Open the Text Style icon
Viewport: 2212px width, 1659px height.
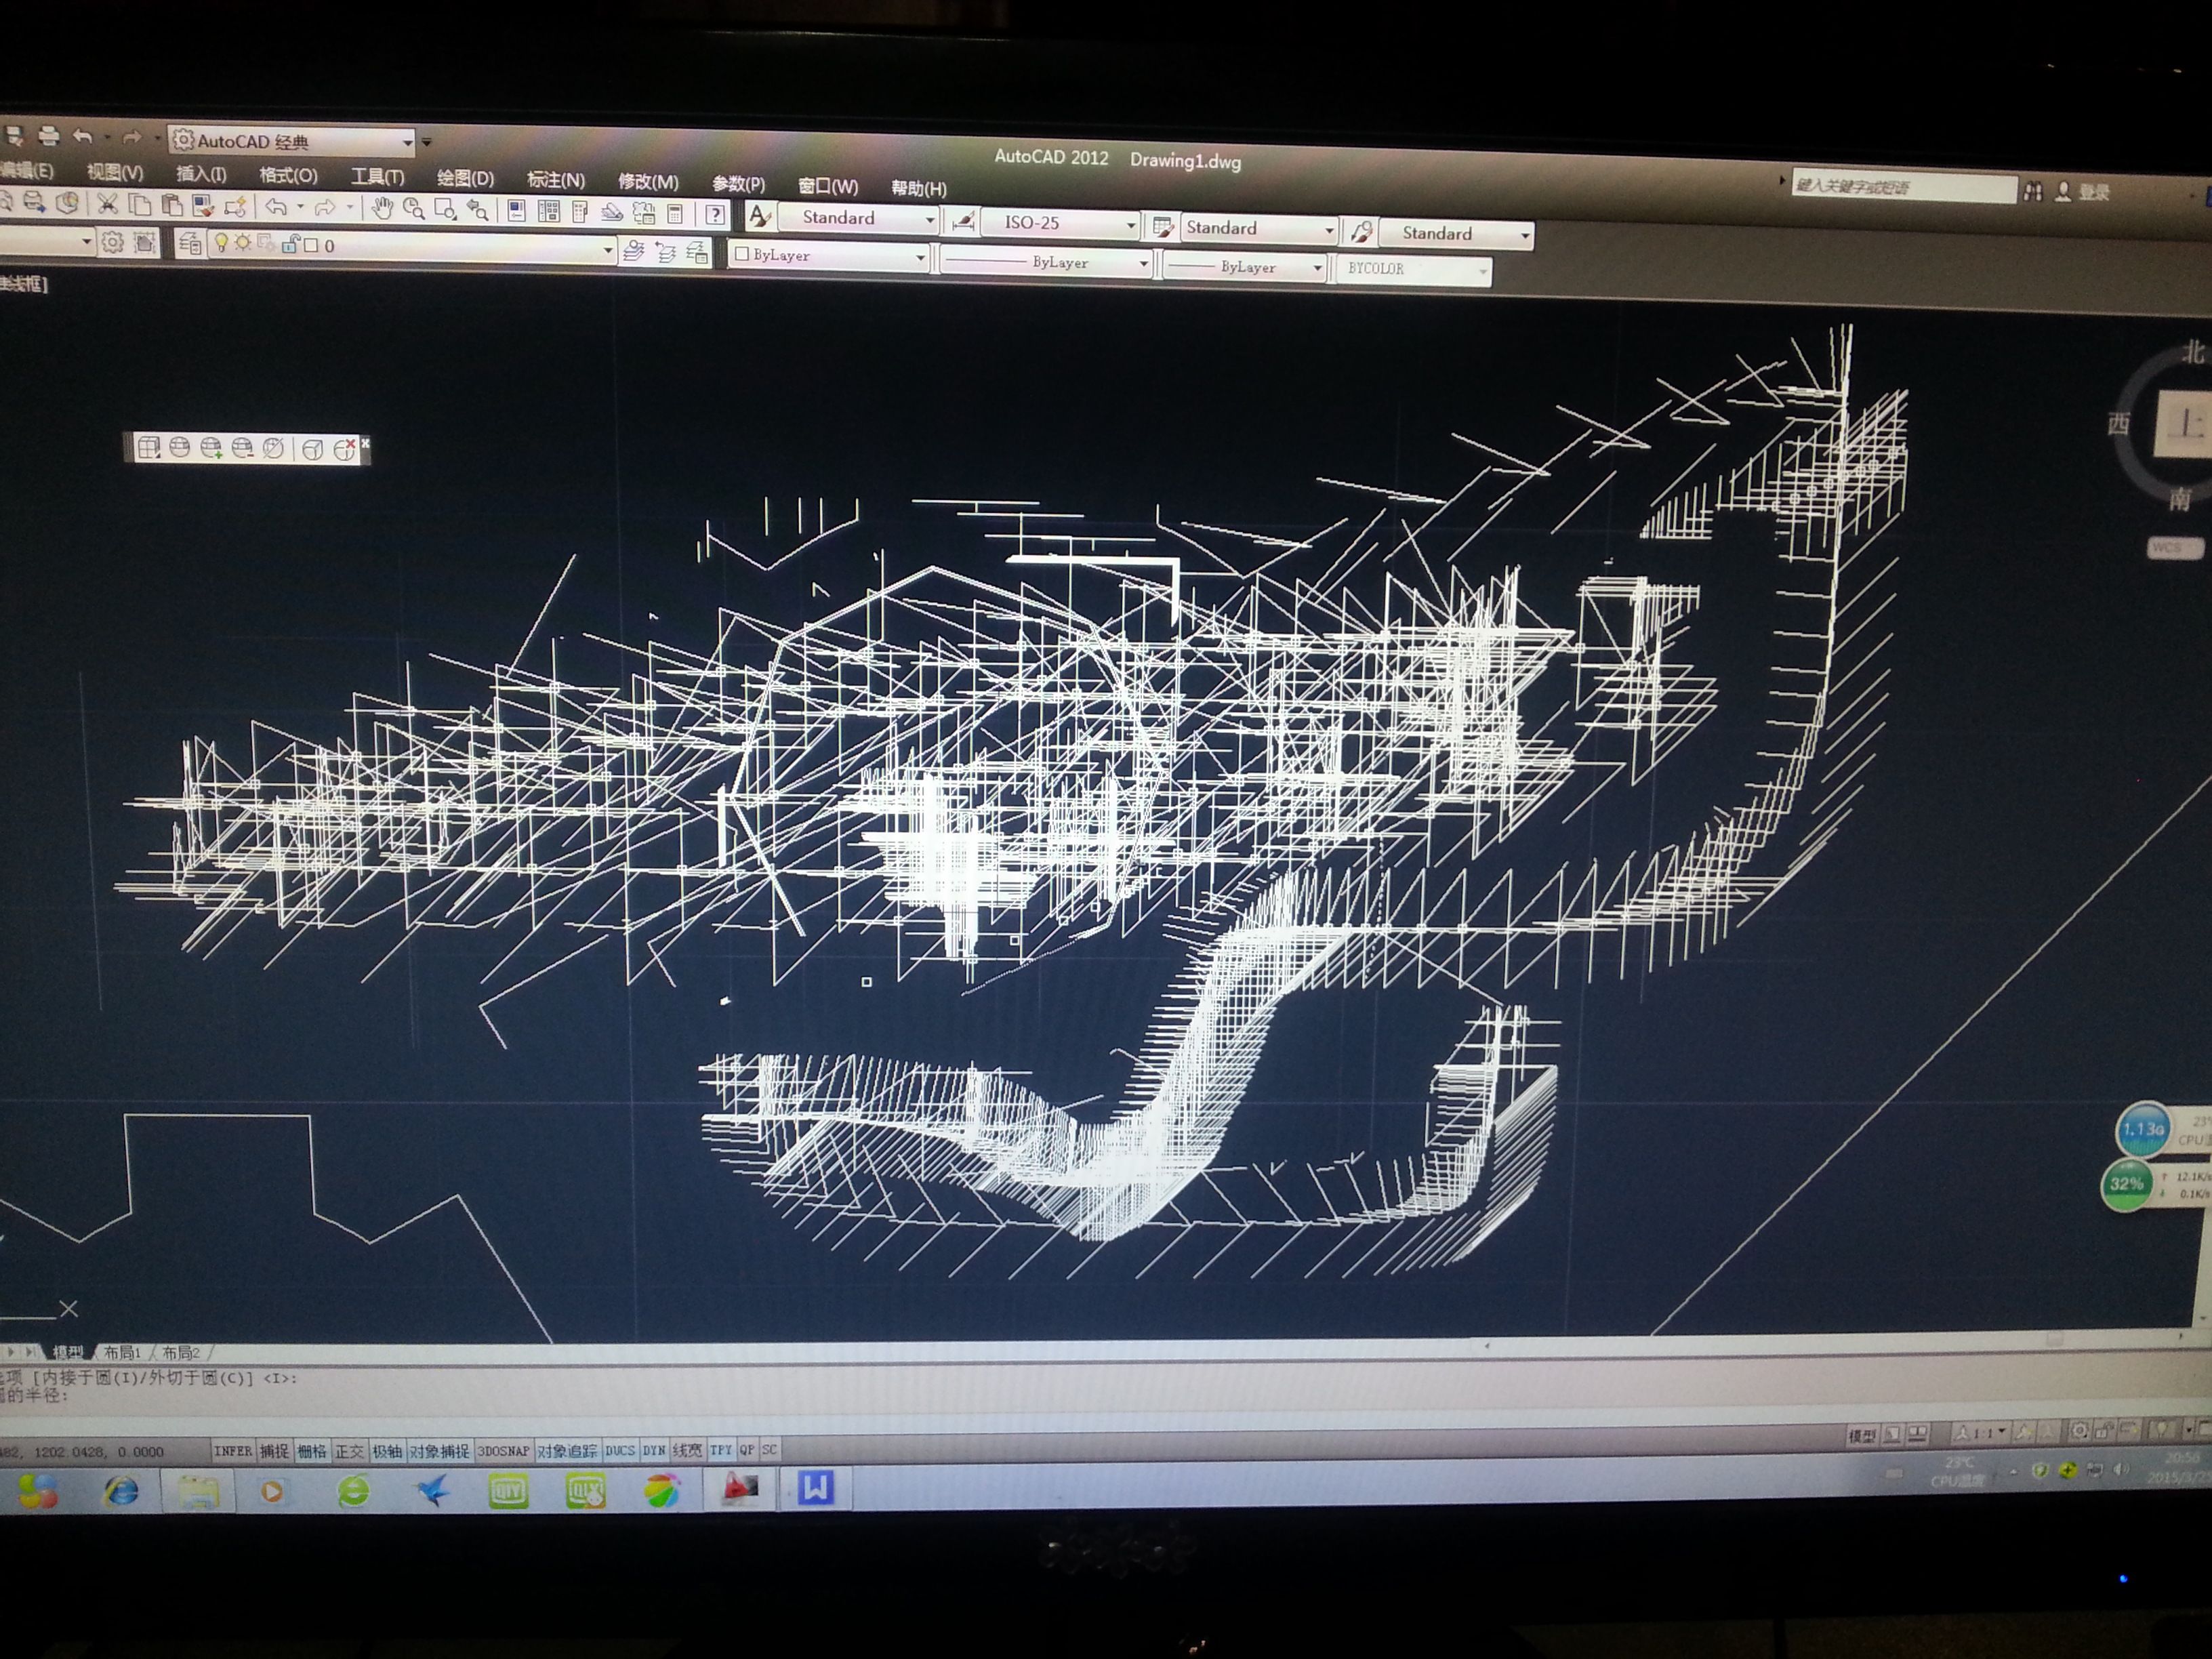pos(760,216)
